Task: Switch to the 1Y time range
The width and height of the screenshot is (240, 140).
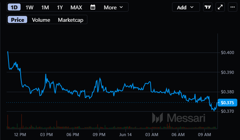Action: 60,7
